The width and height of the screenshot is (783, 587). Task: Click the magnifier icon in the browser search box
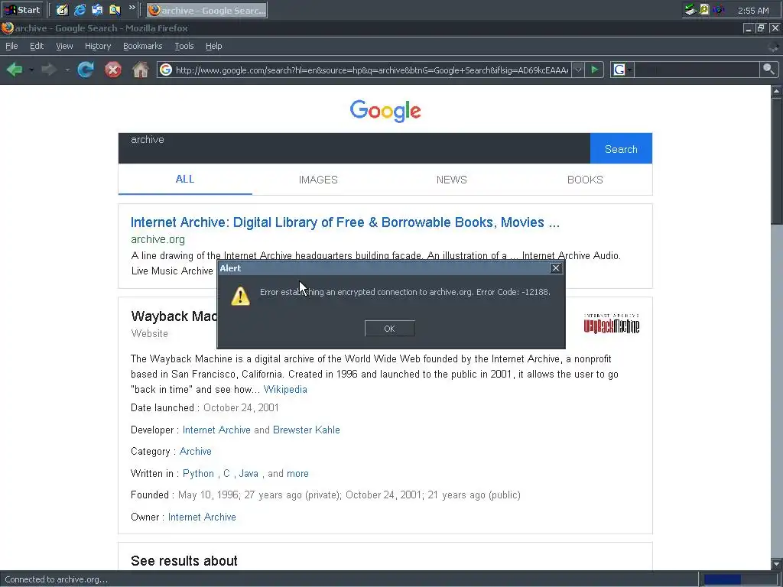coord(768,70)
